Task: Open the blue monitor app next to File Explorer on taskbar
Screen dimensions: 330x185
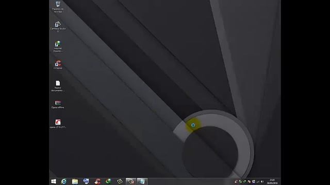Action: (x=86, y=181)
